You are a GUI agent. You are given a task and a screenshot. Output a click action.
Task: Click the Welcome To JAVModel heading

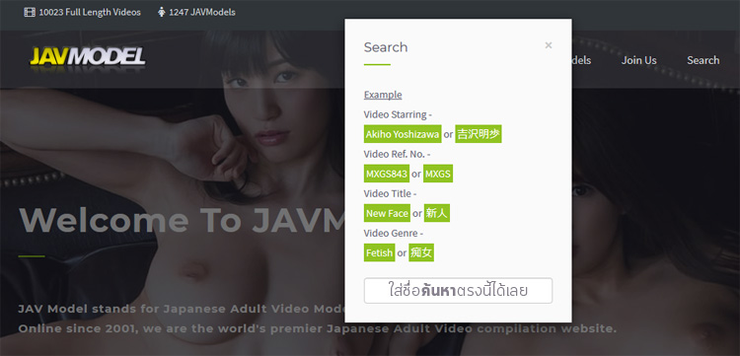tap(182, 220)
